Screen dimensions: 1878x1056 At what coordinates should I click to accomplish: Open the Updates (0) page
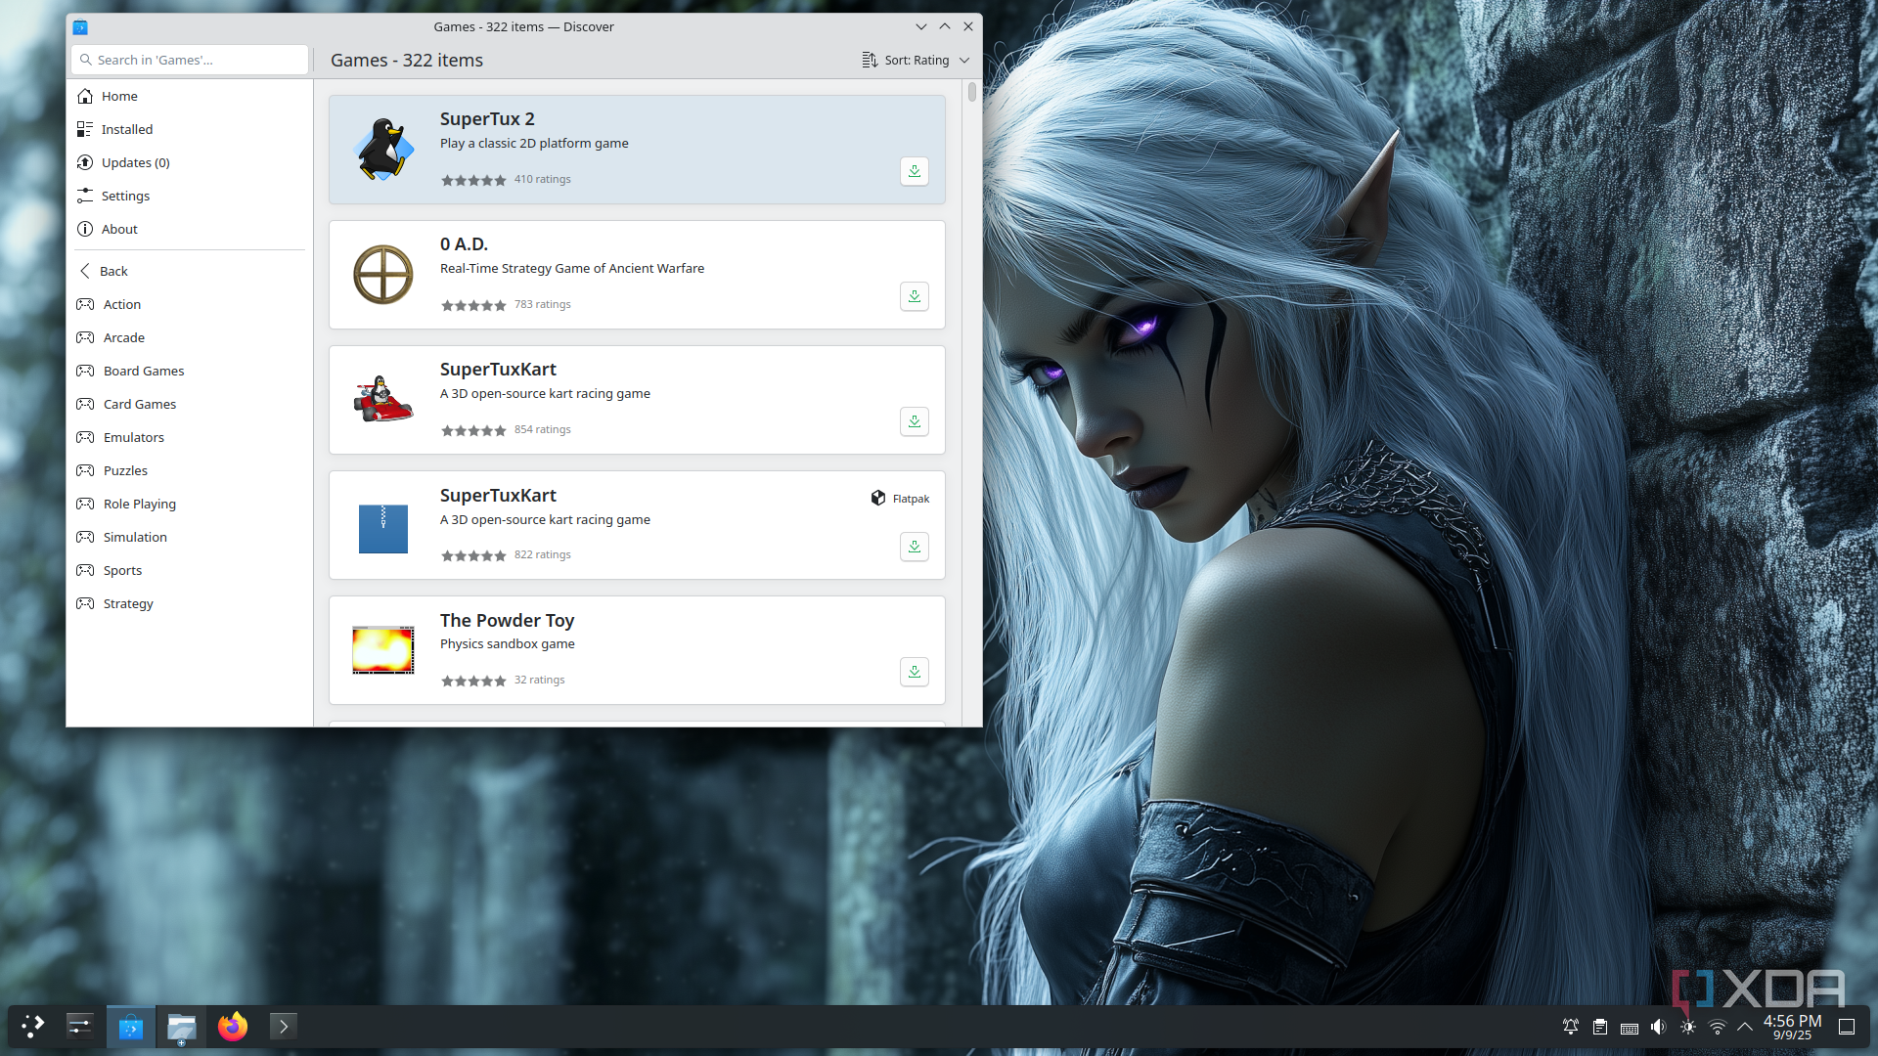[190, 162]
